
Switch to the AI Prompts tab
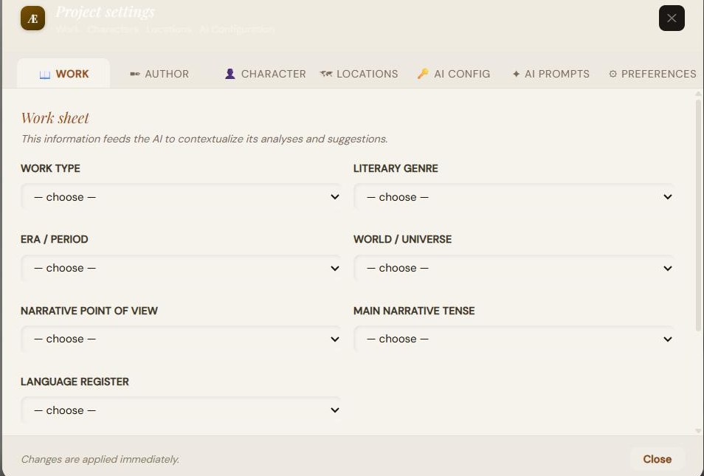(551, 74)
